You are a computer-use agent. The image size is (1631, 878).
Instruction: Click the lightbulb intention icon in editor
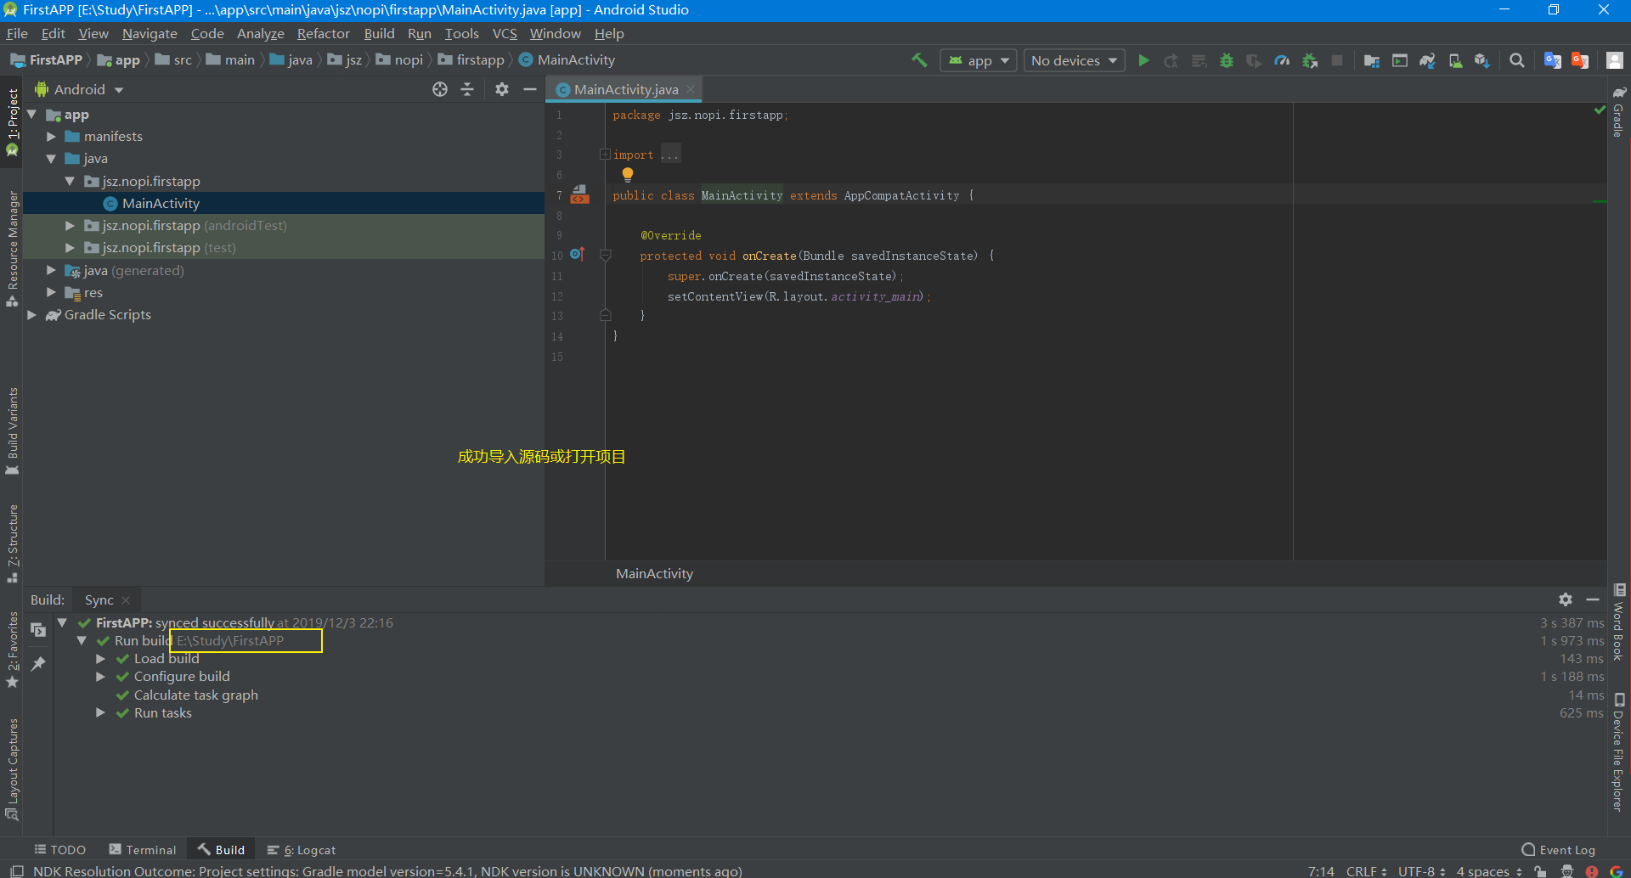[628, 175]
